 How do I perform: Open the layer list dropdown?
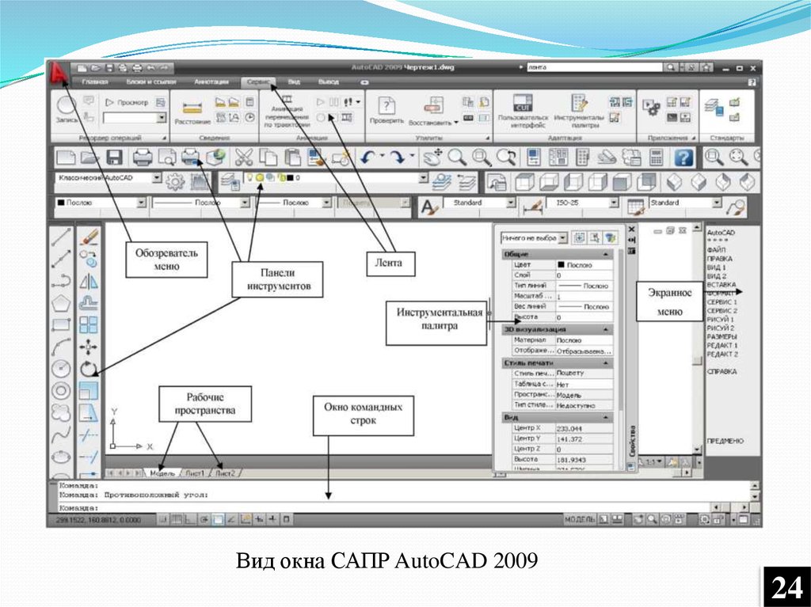click(424, 178)
